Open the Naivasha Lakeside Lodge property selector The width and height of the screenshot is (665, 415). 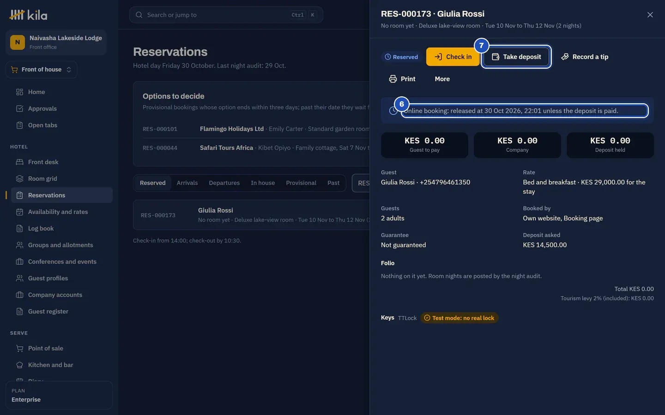(x=56, y=42)
